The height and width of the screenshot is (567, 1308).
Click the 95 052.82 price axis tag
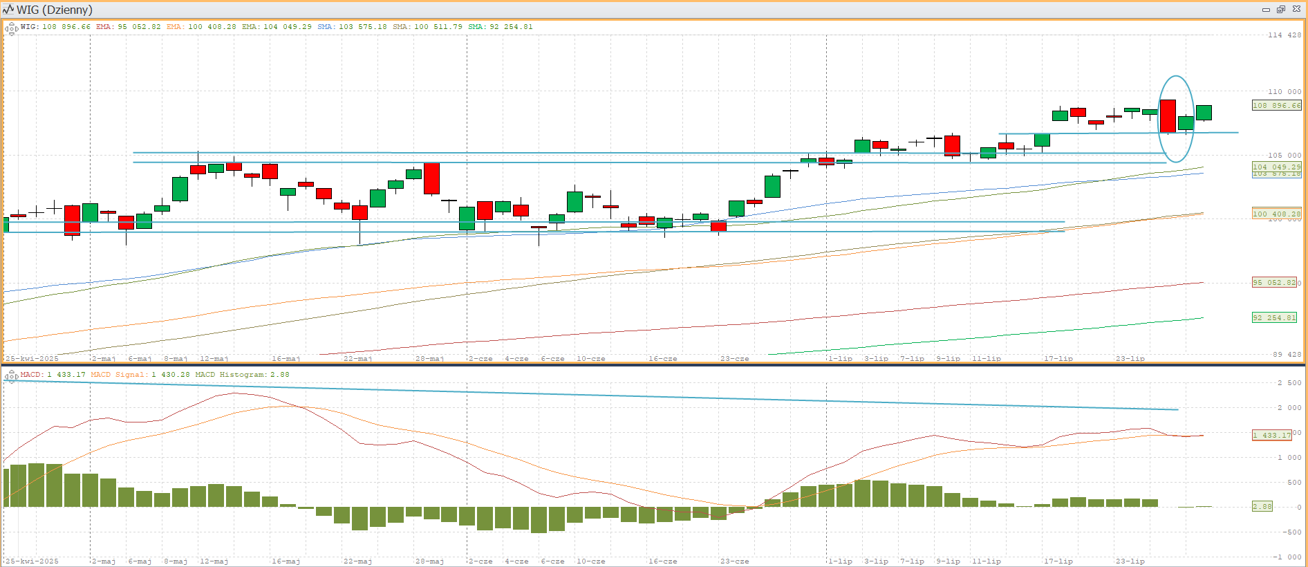pos(1275,283)
